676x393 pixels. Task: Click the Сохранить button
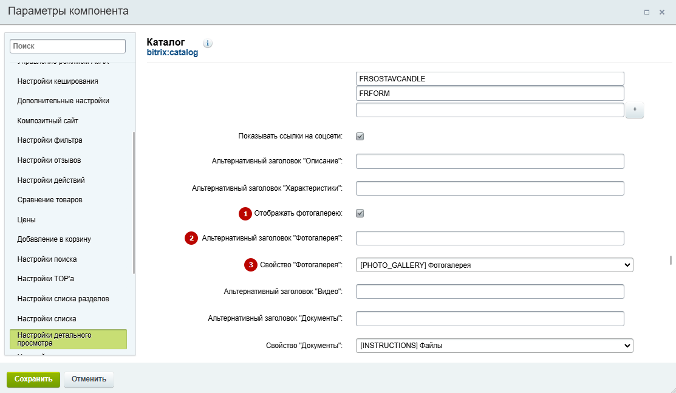tap(33, 379)
